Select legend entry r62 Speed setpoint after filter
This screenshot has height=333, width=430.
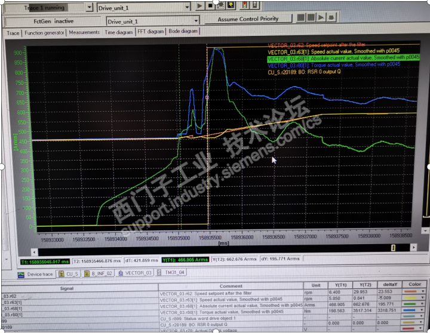tap(317, 45)
